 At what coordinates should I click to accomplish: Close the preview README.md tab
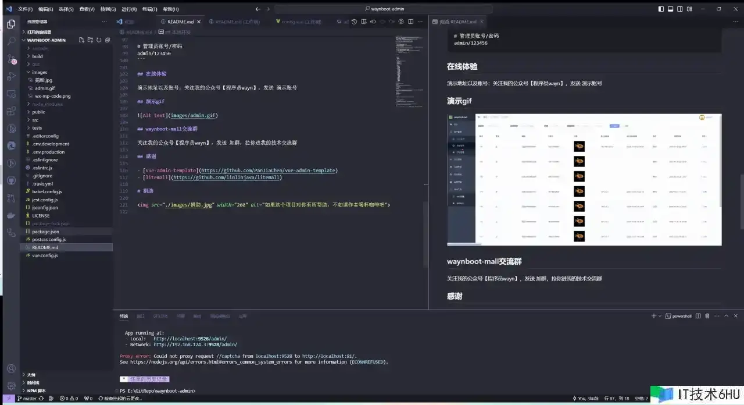pos(481,22)
